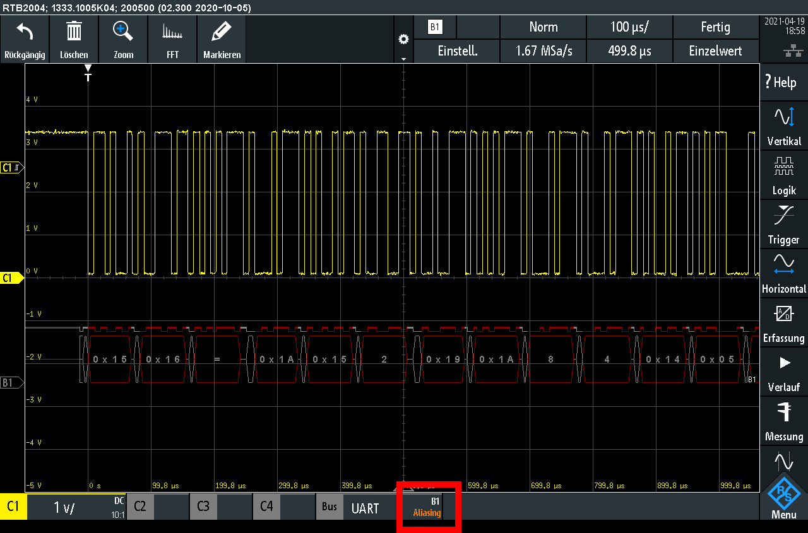
Task: Open the B1 trigger source field
Action: [434, 27]
